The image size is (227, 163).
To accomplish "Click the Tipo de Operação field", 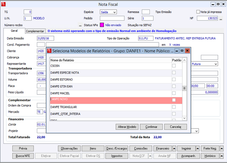I will [x=146, y=38].
